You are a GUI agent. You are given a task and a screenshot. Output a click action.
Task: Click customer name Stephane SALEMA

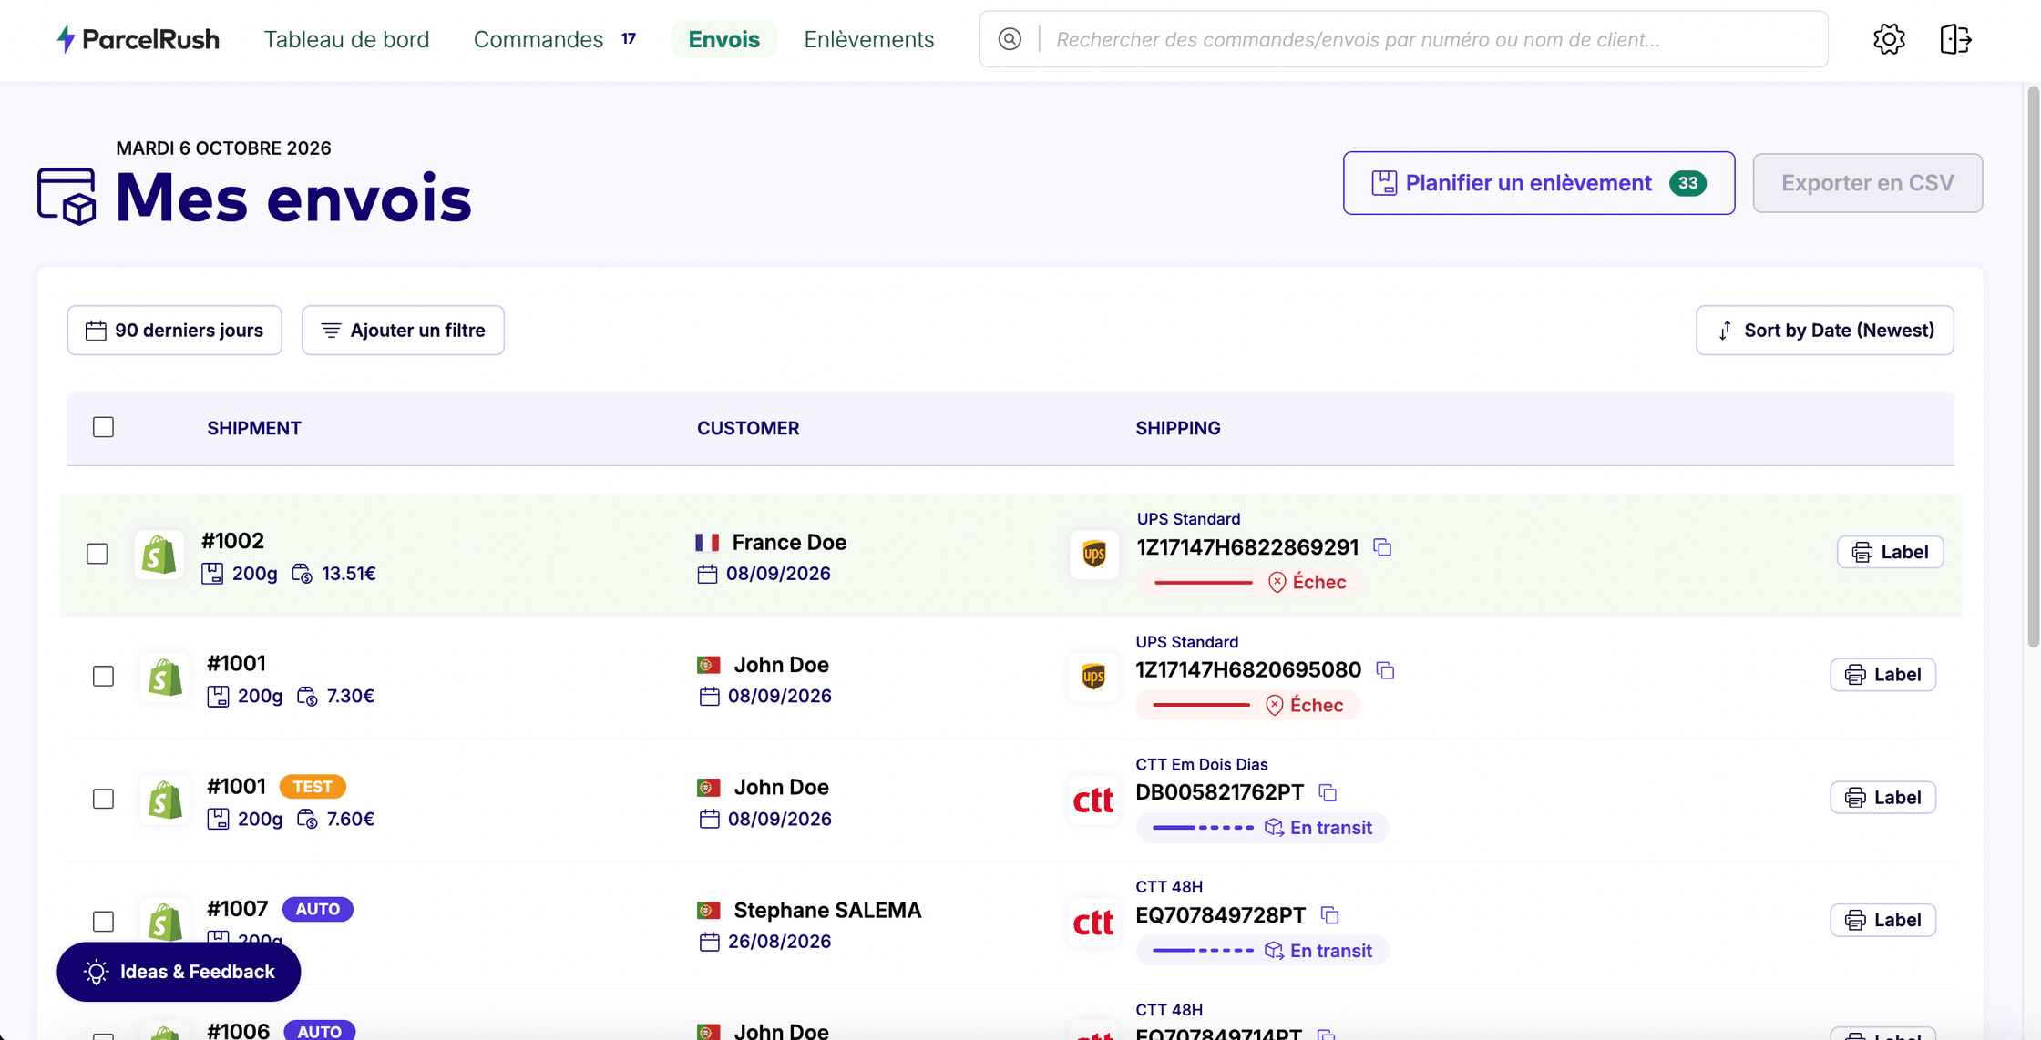(x=827, y=910)
